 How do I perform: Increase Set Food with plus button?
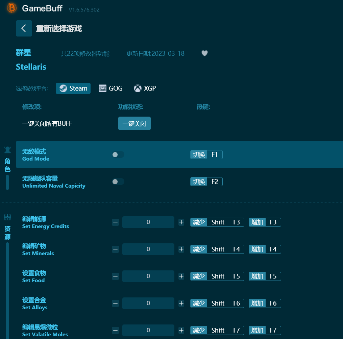point(181,276)
